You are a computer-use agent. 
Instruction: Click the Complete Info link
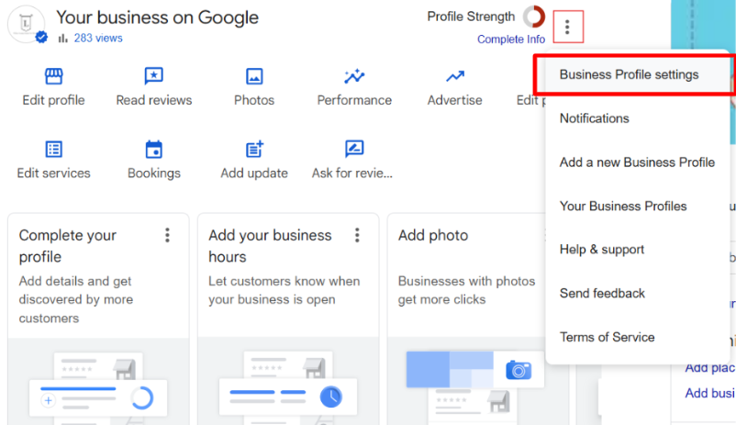511,39
